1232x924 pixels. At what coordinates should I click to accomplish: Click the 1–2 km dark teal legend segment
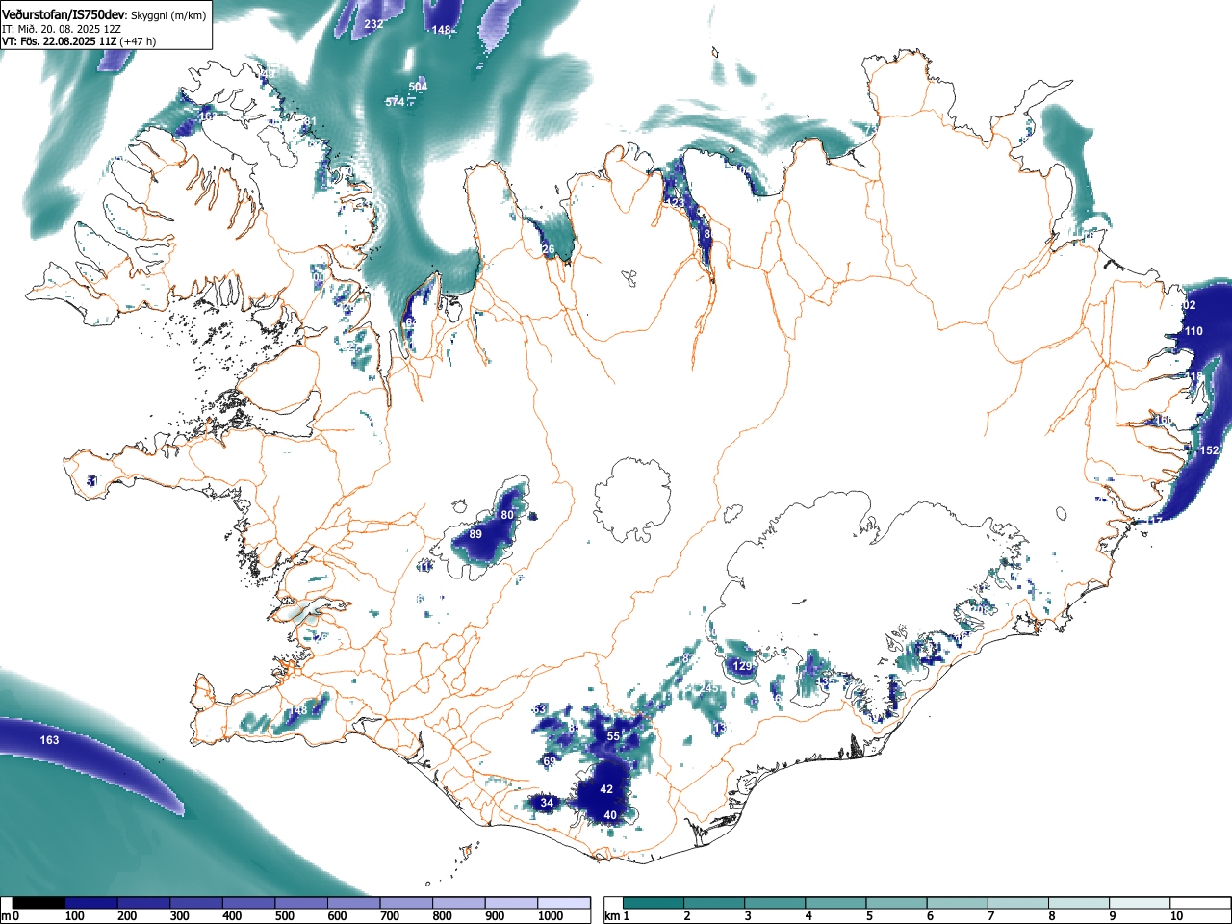[654, 903]
